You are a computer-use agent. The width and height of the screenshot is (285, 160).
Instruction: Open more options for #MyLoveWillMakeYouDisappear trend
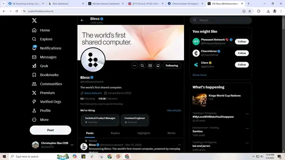pyautogui.click(x=247, y=114)
